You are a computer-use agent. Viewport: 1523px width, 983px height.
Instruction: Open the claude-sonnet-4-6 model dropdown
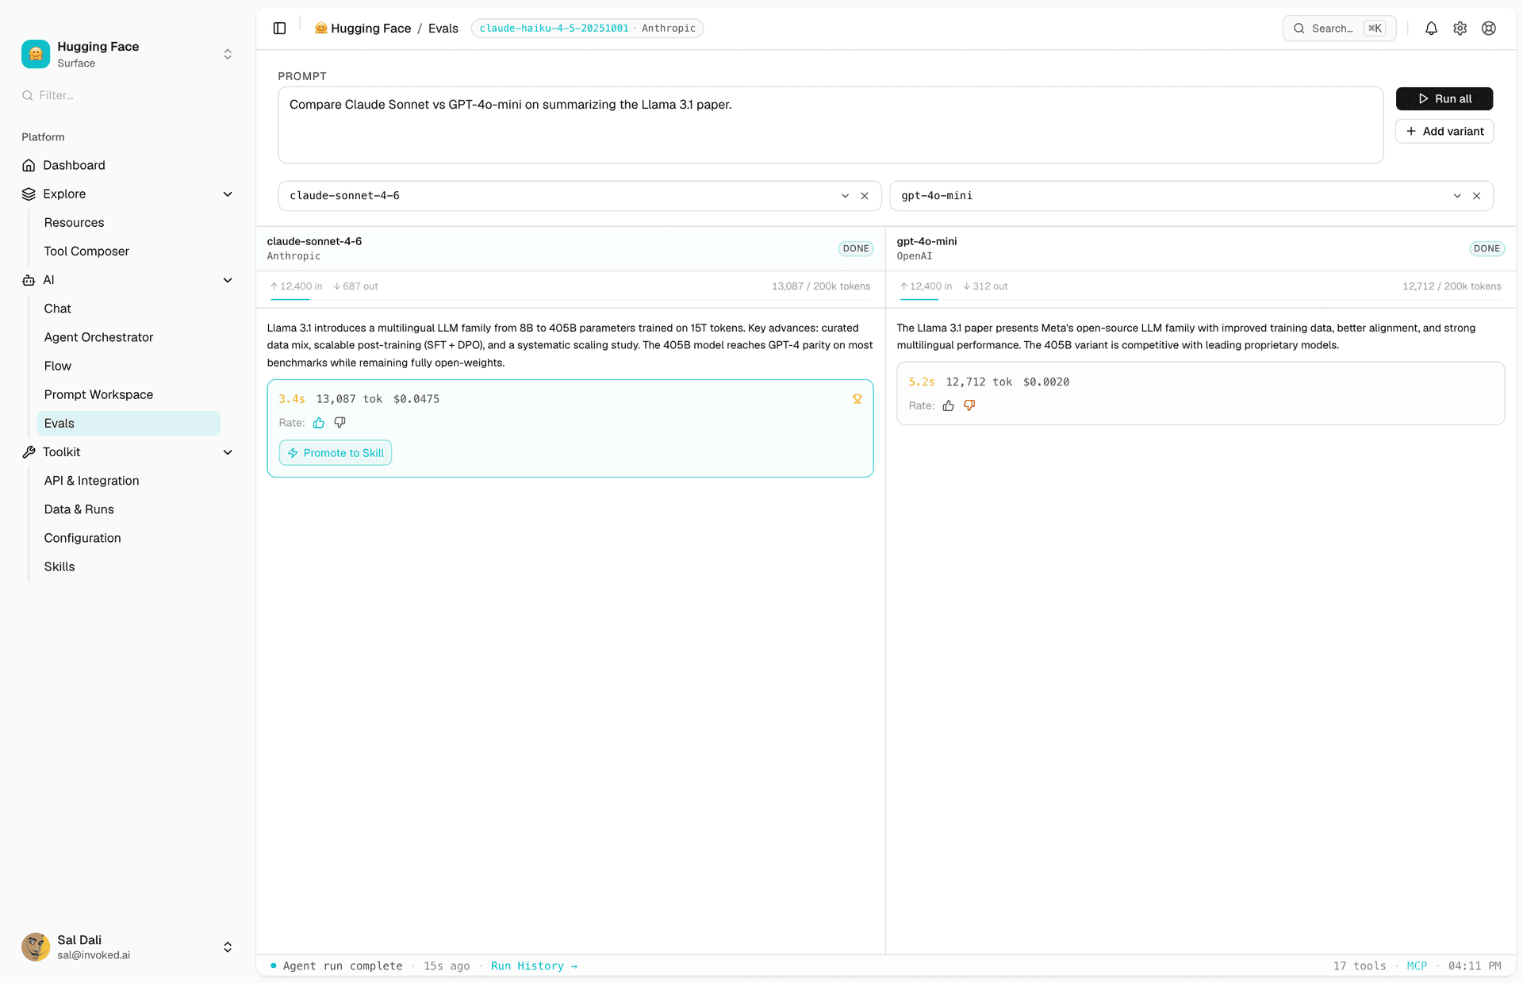(x=845, y=196)
